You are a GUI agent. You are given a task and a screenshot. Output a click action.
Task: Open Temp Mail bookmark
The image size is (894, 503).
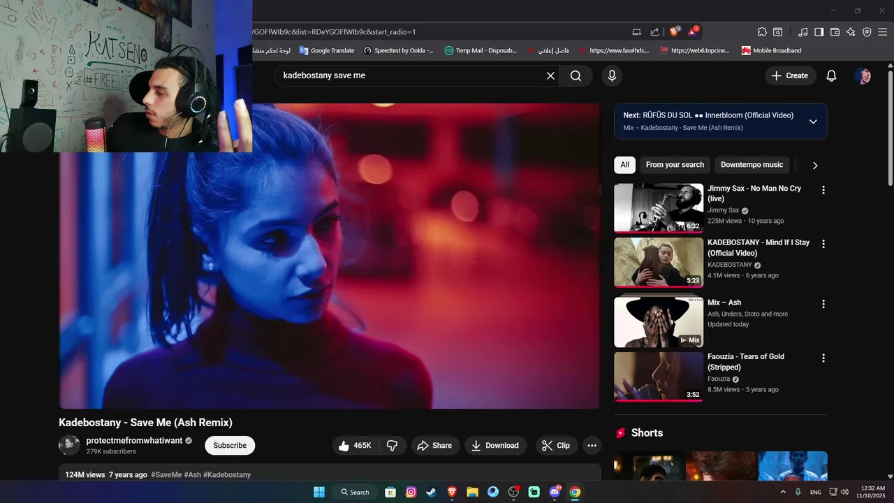[x=481, y=50]
